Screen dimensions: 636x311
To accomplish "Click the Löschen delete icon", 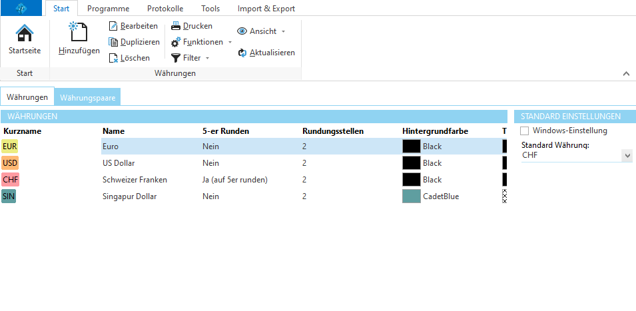I will click(x=114, y=58).
